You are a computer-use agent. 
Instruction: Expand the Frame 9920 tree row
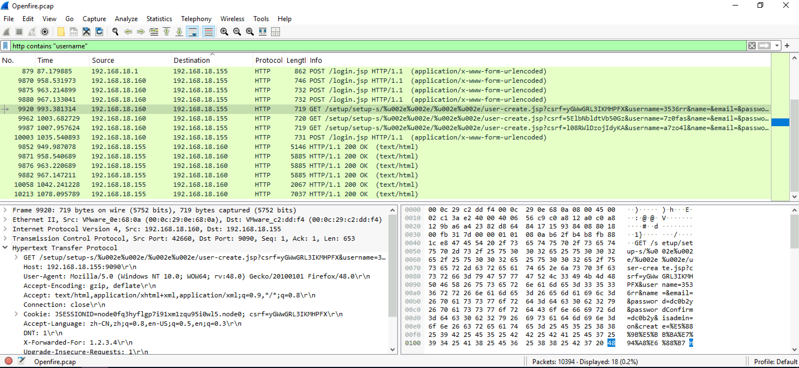click(5, 210)
